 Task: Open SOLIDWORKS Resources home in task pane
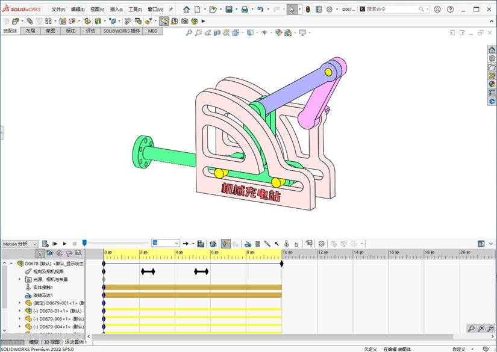point(492,50)
